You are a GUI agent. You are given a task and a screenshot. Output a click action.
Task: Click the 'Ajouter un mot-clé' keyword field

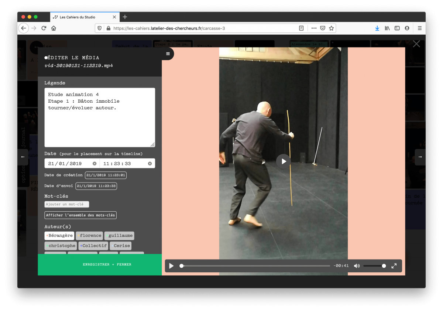[x=67, y=204]
